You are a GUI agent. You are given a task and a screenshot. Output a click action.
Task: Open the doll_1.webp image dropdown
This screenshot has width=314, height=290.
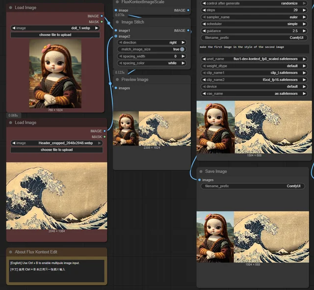click(x=55, y=28)
